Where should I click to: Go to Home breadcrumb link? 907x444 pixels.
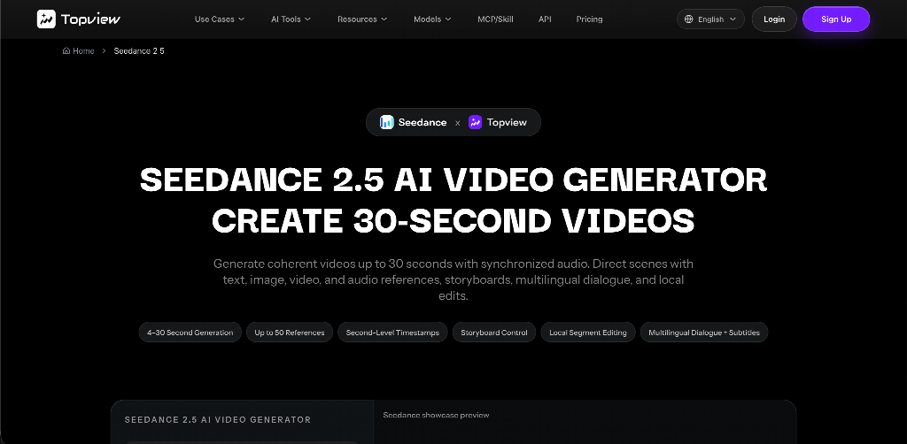[x=78, y=50]
